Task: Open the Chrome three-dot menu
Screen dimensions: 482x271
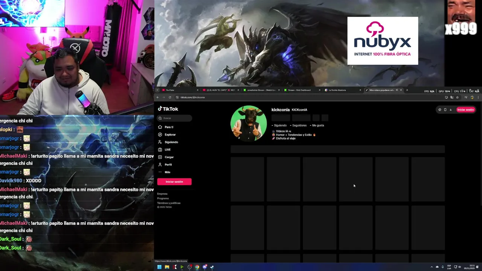Action: point(478,97)
